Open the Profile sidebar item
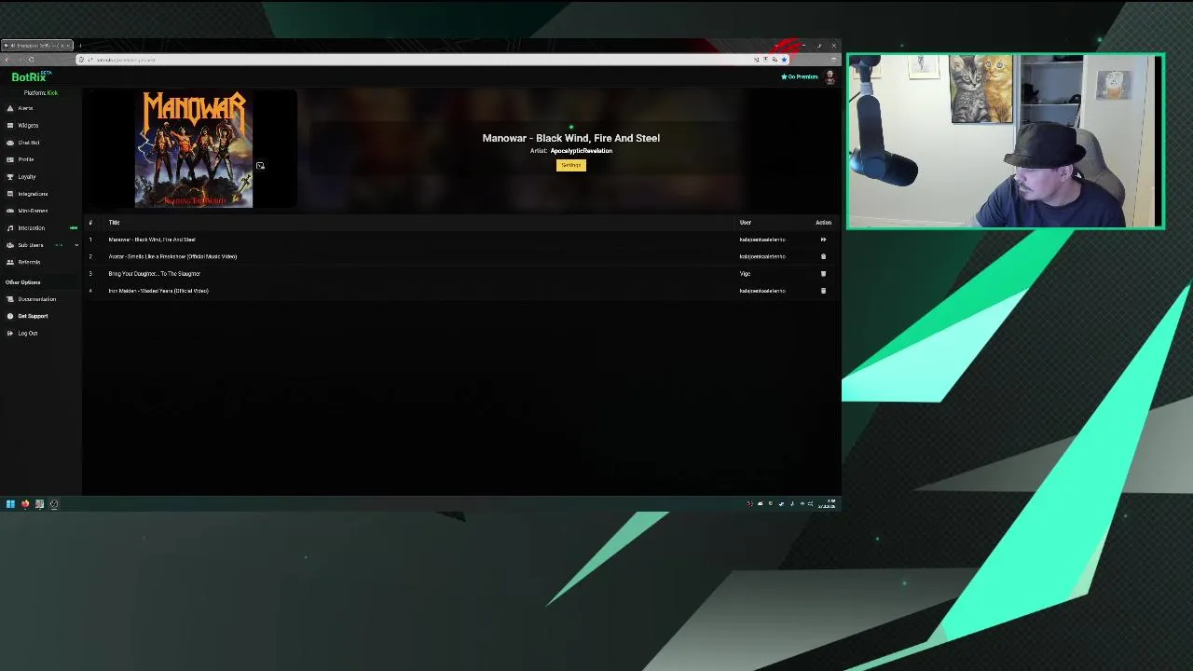The width and height of the screenshot is (1193, 671). pos(26,159)
